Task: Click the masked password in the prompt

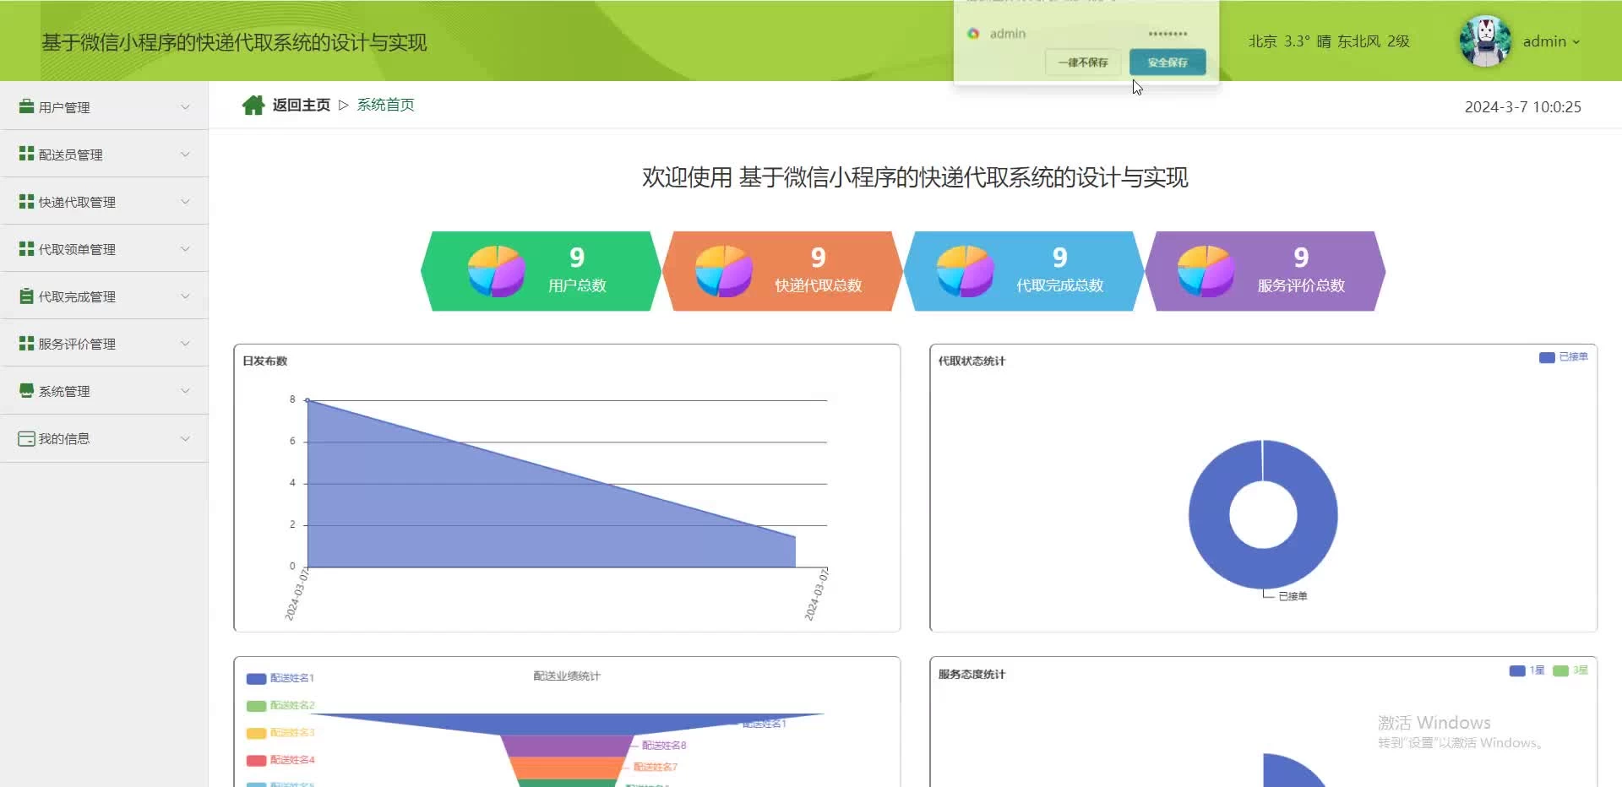Action: (x=1168, y=34)
